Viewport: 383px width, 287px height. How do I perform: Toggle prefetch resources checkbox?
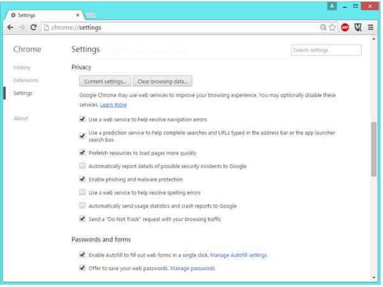(x=82, y=153)
